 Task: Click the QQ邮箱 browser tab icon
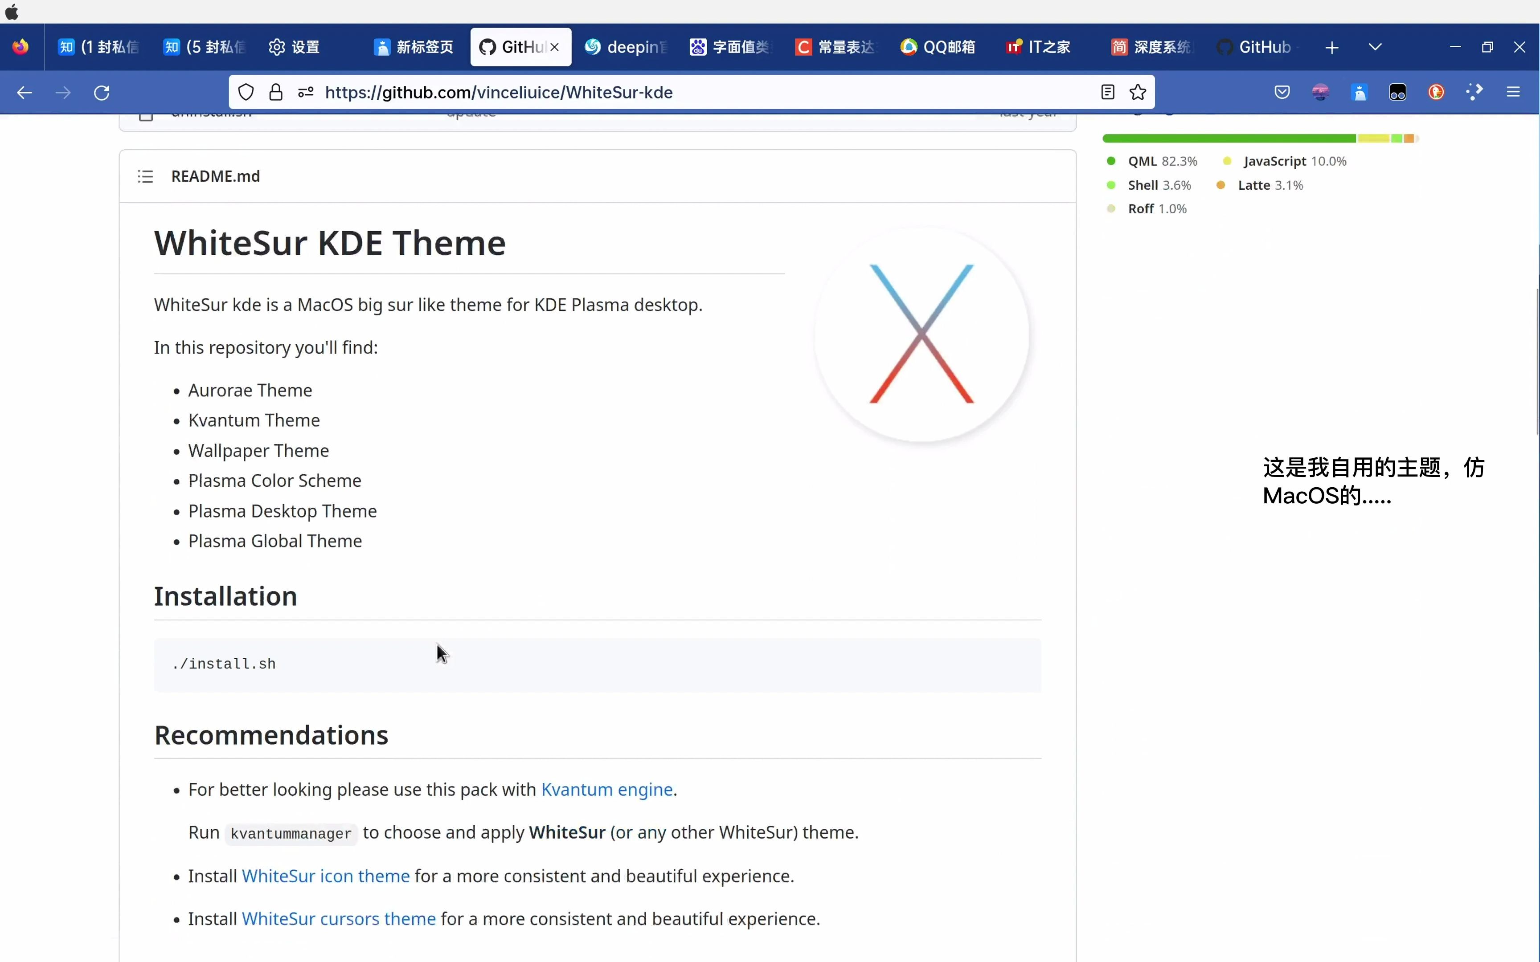pos(909,47)
